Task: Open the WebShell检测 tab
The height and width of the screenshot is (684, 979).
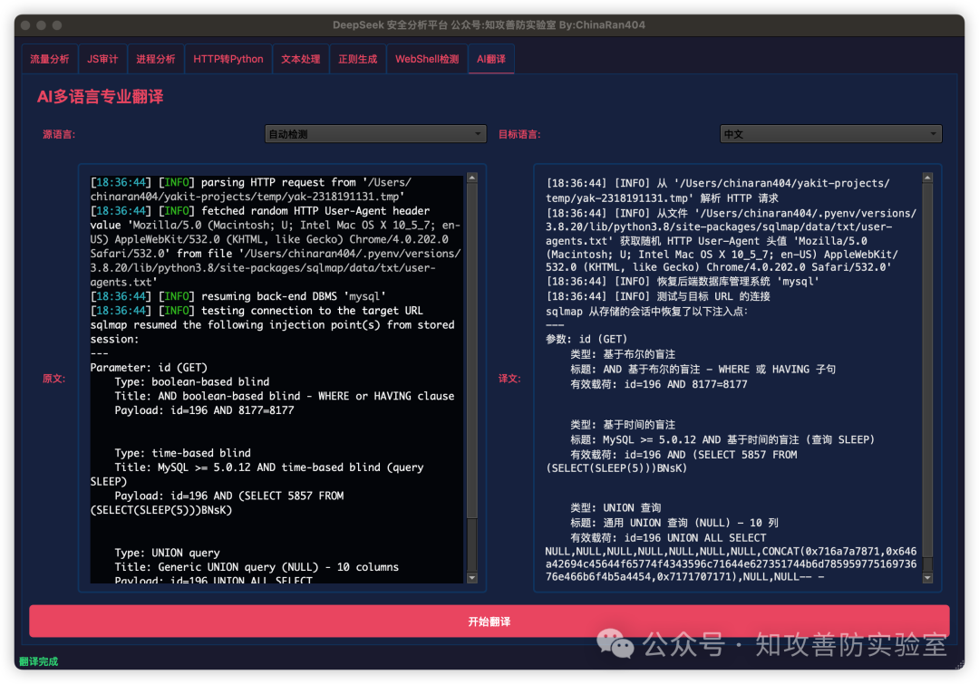Action: 427,59
